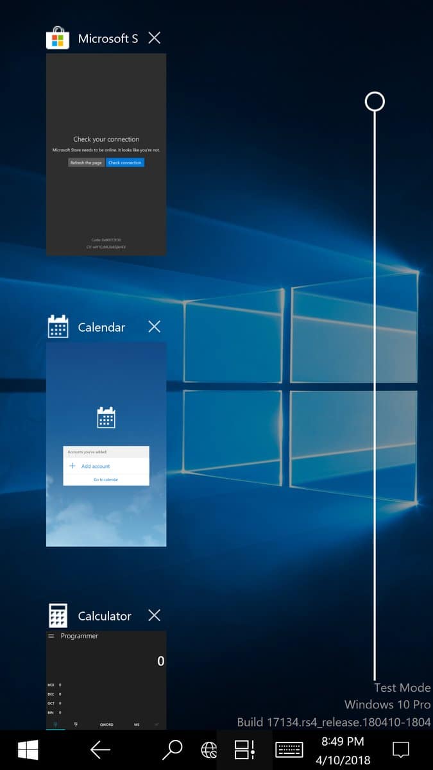Switch to the Calendar thumbnail preview
Screen dimensions: 433x770
point(106,444)
